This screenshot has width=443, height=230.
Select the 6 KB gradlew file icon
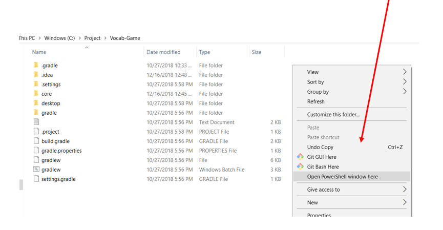(36, 160)
